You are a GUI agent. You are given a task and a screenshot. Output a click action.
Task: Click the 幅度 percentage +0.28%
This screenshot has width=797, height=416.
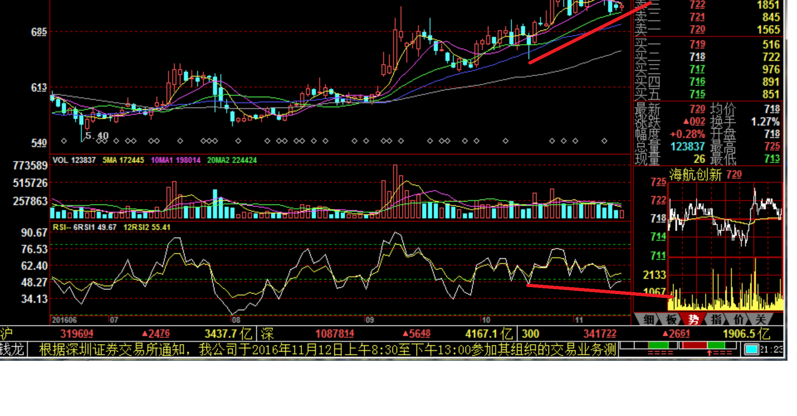coord(687,134)
